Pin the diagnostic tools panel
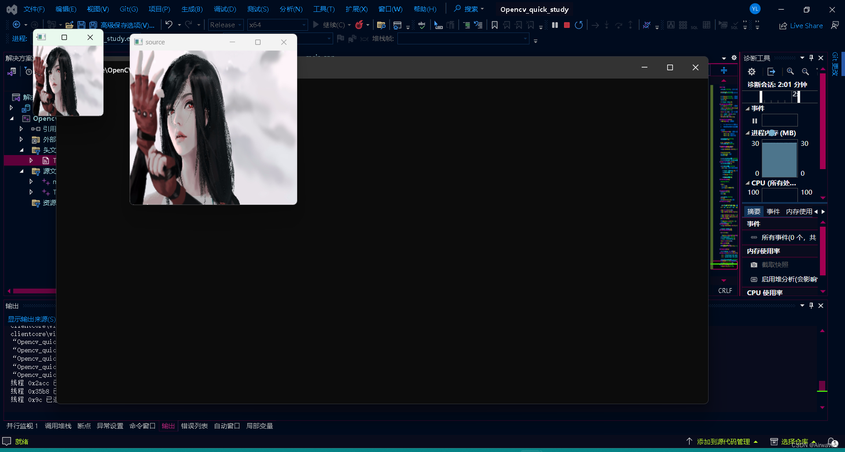Screen dimensions: 845x452 tap(812, 58)
